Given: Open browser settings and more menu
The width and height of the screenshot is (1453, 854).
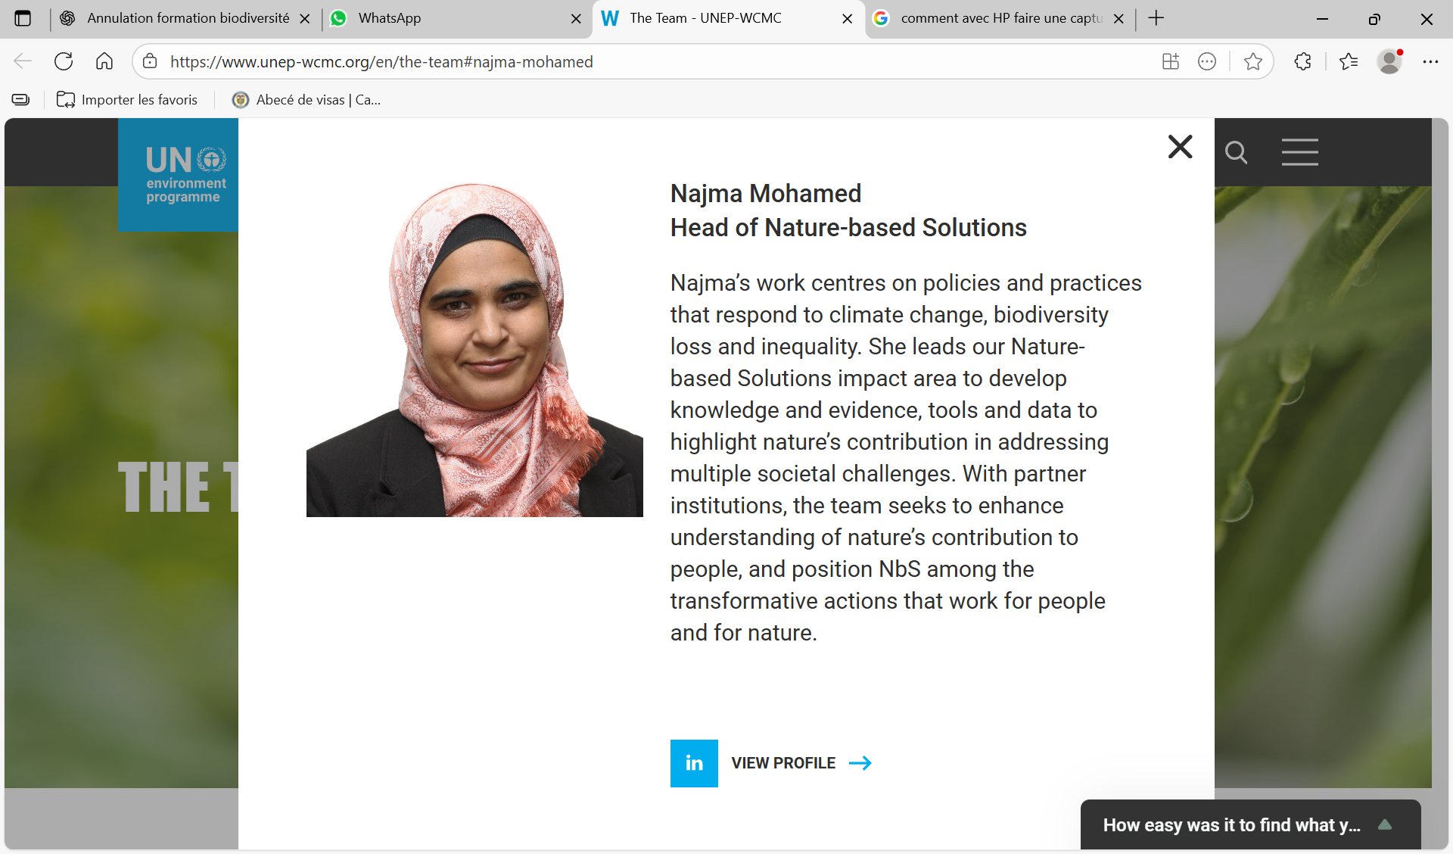Looking at the screenshot, I should pos(1430,61).
